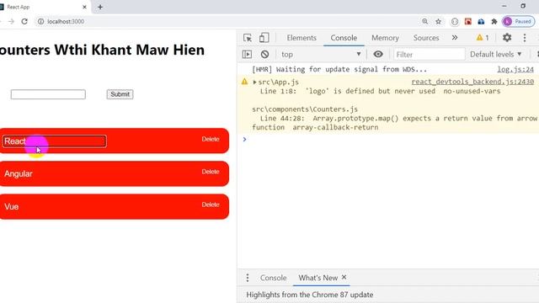Click the red extension icon
The width and height of the screenshot is (539, 303).
468,21
